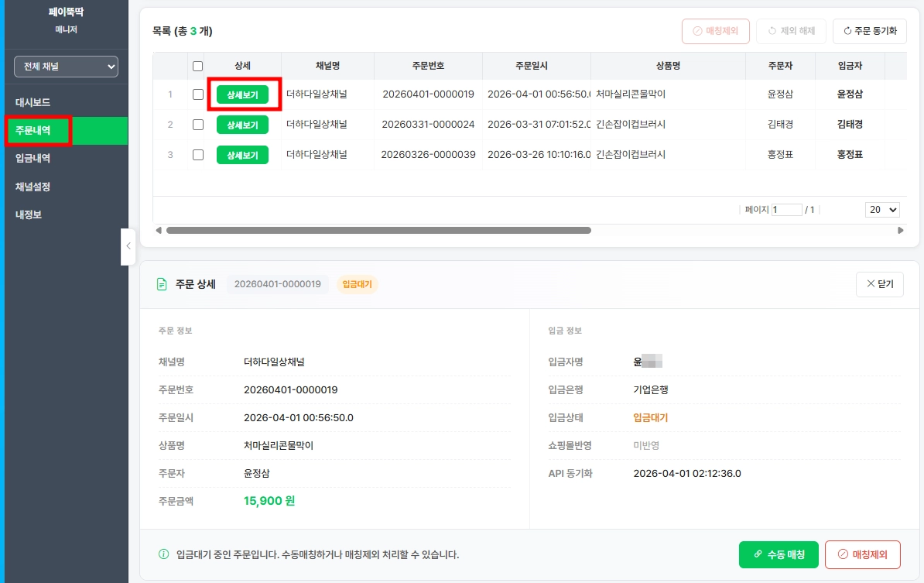Click the 페이뚝딱 logo title in the sidebar
The width and height of the screenshot is (924, 583).
pyautogui.click(x=66, y=12)
